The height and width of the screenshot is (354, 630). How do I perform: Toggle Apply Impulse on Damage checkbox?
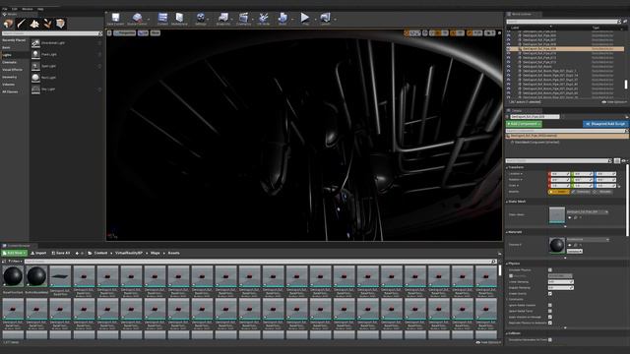pyautogui.click(x=550, y=317)
